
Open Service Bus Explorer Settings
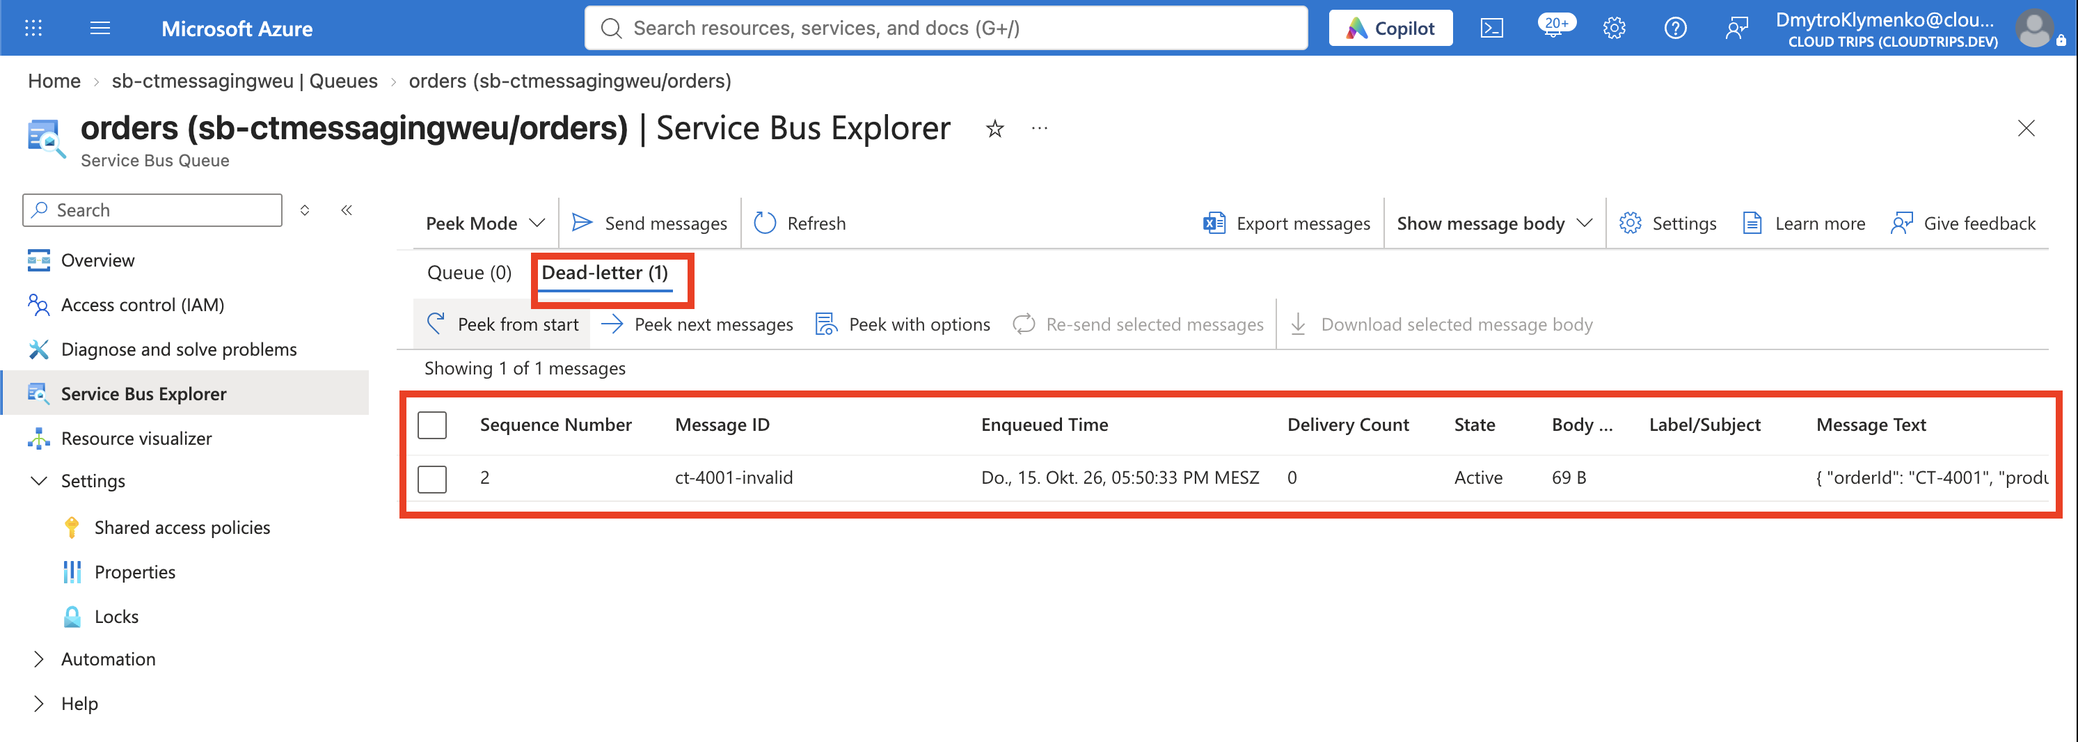[1667, 223]
